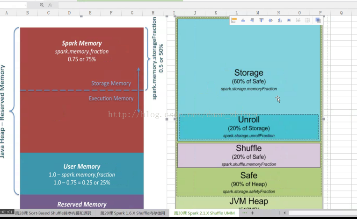Click the Storage Memory label
Screen dimensions: 357x219
click(111, 84)
